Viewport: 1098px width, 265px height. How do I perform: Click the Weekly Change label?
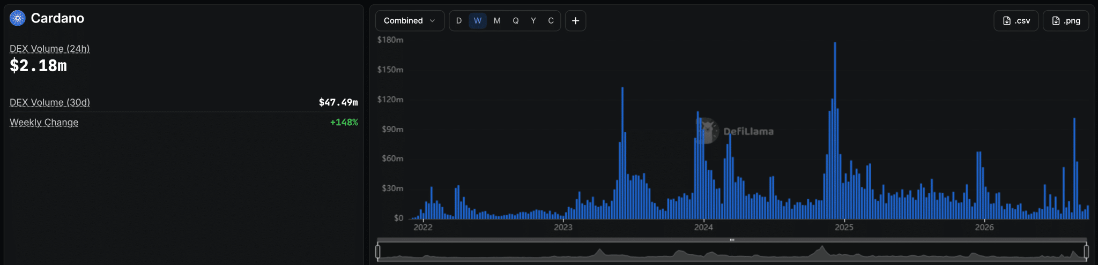(44, 123)
